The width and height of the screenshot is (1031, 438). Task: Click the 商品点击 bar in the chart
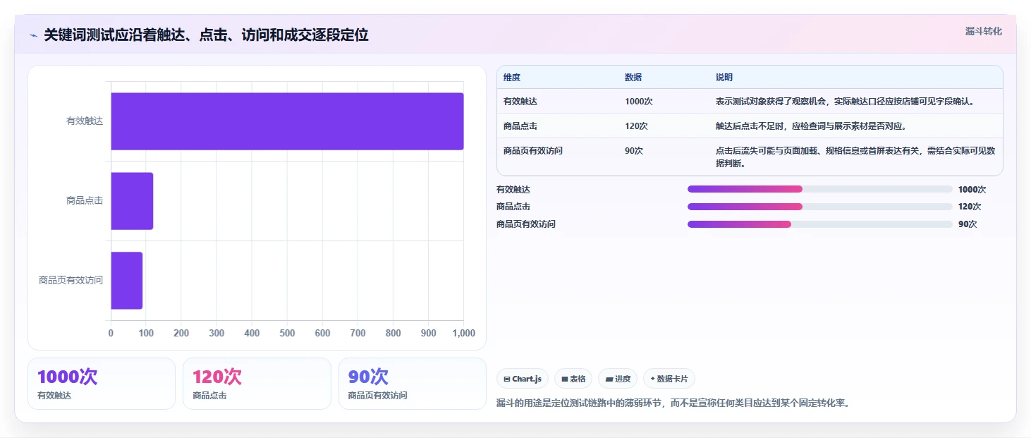pyautogui.click(x=132, y=201)
